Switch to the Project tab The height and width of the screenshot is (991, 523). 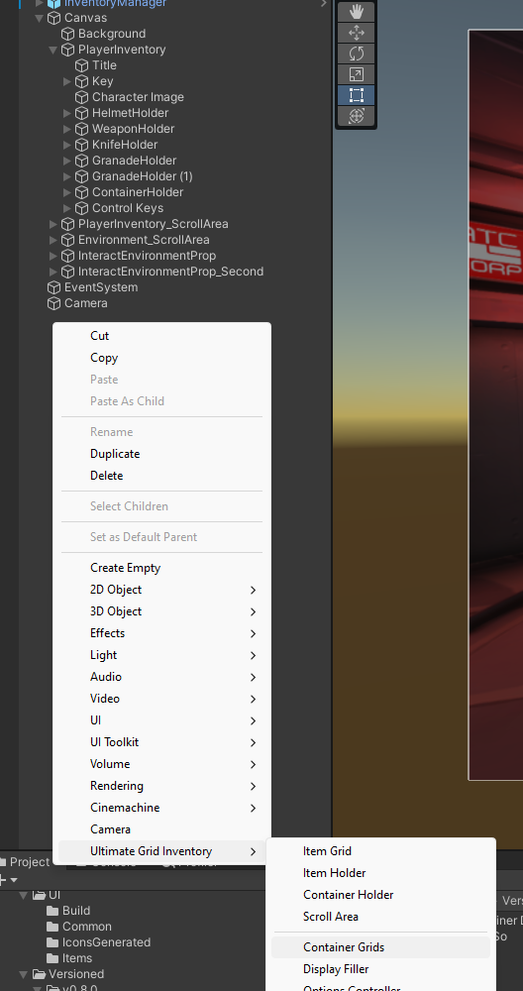26,862
